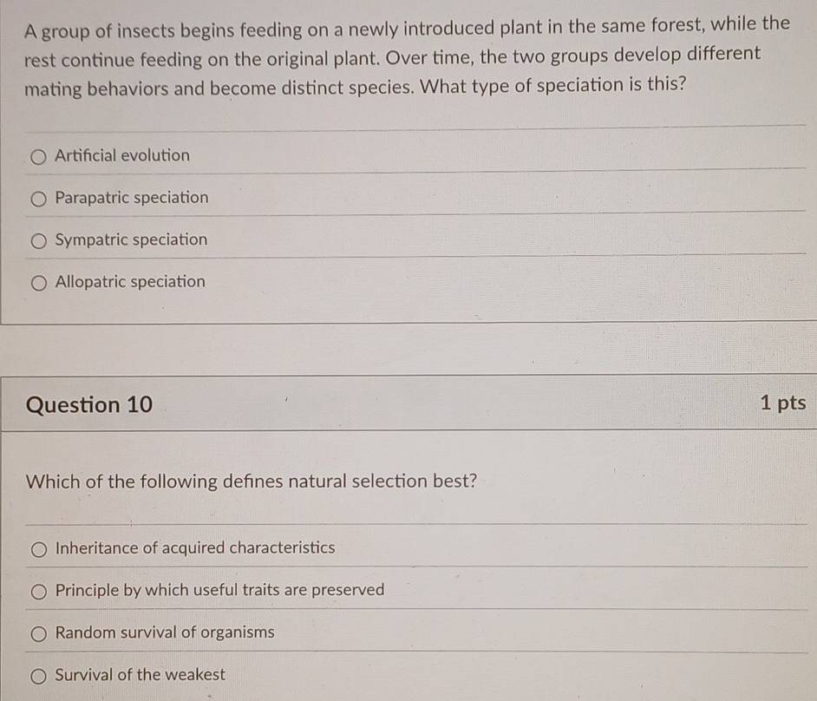This screenshot has width=817, height=701.
Task: Choose the Parapatric speciation option
Action: (x=38, y=199)
